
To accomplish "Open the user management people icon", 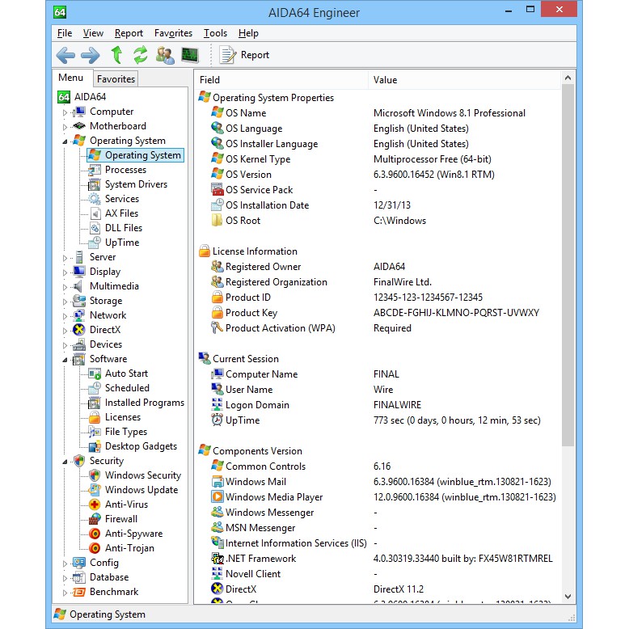I will [165, 55].
